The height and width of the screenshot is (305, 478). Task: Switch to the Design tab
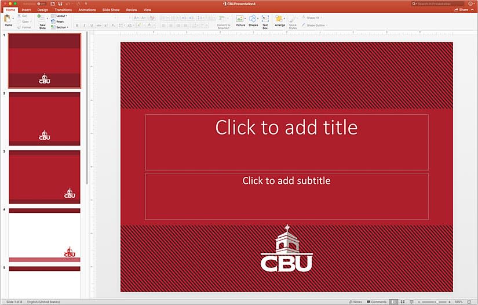tap(43, 10)
